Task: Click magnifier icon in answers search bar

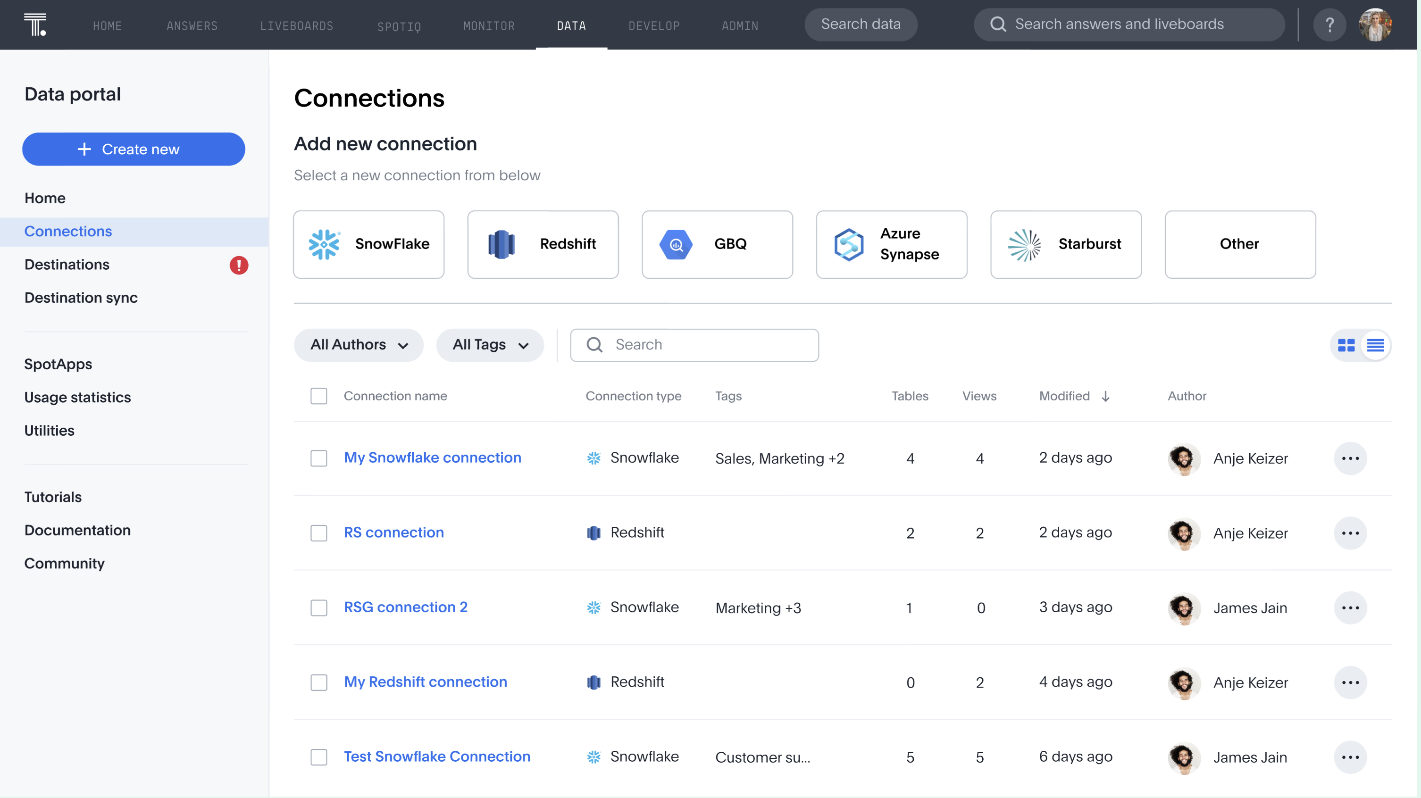Action: 998,25
